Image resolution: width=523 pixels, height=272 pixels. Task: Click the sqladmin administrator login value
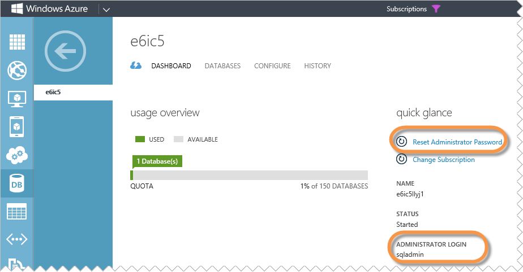coord(410,255)
